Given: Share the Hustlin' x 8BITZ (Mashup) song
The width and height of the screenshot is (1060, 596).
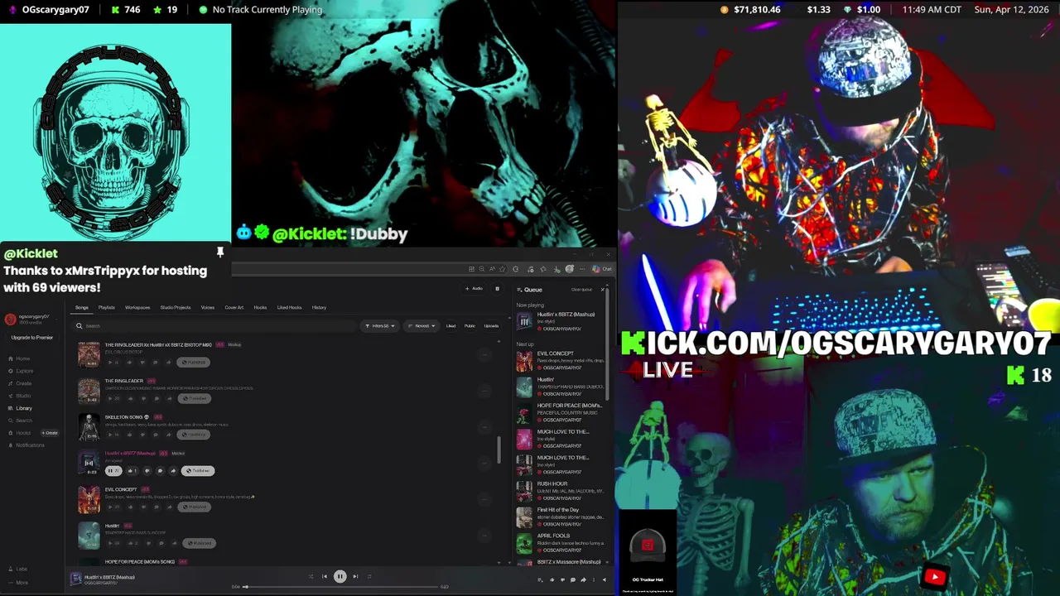Looking at the screenshot, I should point(173,471).
